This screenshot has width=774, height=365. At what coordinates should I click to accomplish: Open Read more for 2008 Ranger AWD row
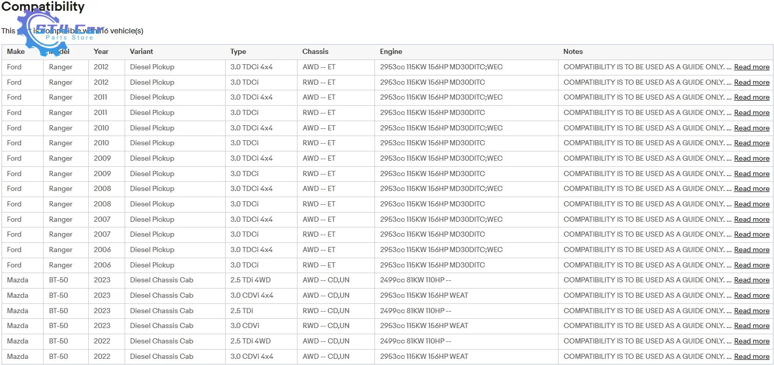[751, 188]
